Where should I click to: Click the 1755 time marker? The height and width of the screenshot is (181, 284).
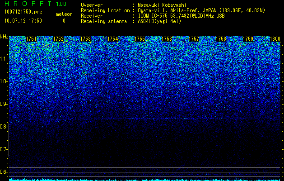click(140, 39)
